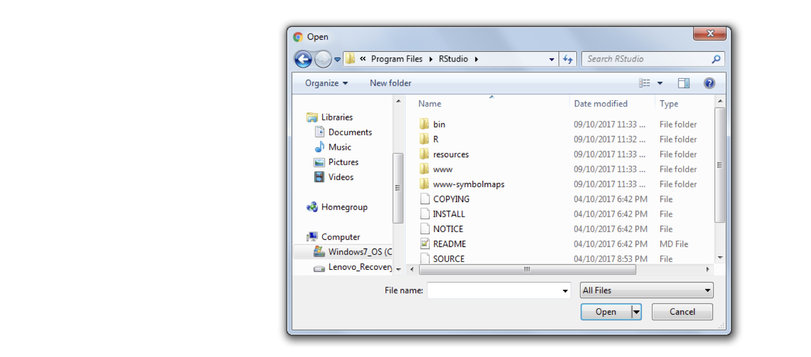Sort by the Name column header
Viewport: 811px width, 357px height.
(430, 104)
